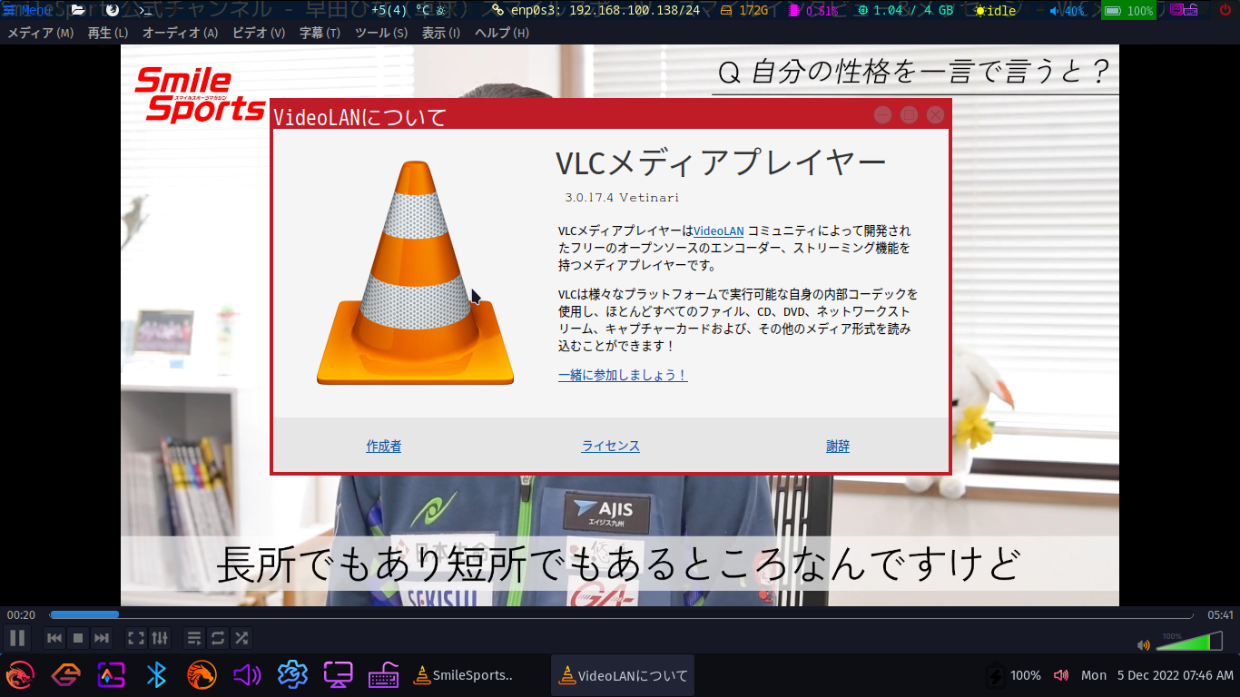The image size is (1240, 697).
Task: Click top bar volume indicator 40%
Action: (x=1067, y=11)
